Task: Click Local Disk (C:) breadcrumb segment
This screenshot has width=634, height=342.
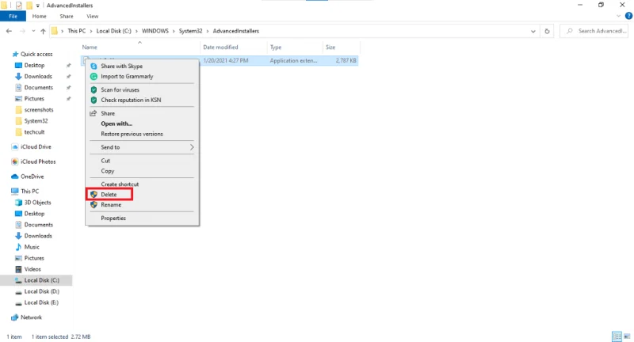Action: coord(113,31)
